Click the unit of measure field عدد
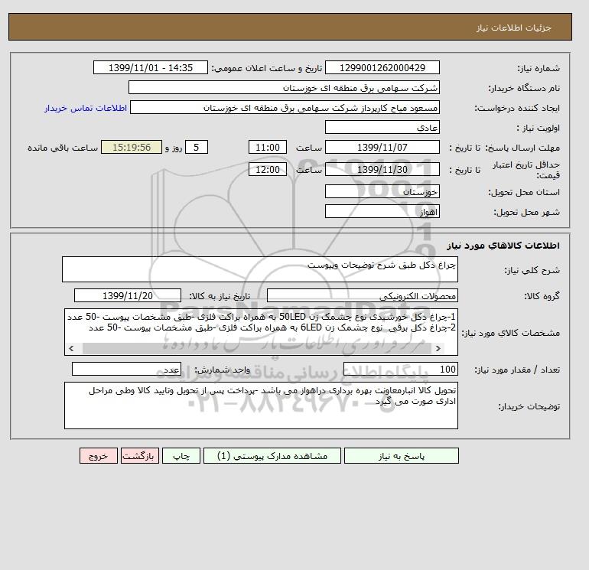Viewport: 589px width, 570px height. click(x=126, y=369)
